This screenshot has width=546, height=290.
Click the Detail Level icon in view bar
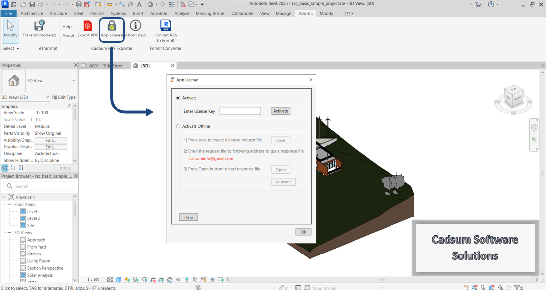(x=110, y=280)
